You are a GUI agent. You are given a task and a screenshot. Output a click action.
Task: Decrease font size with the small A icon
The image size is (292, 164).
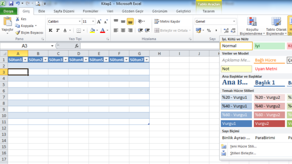click(106, 22)
